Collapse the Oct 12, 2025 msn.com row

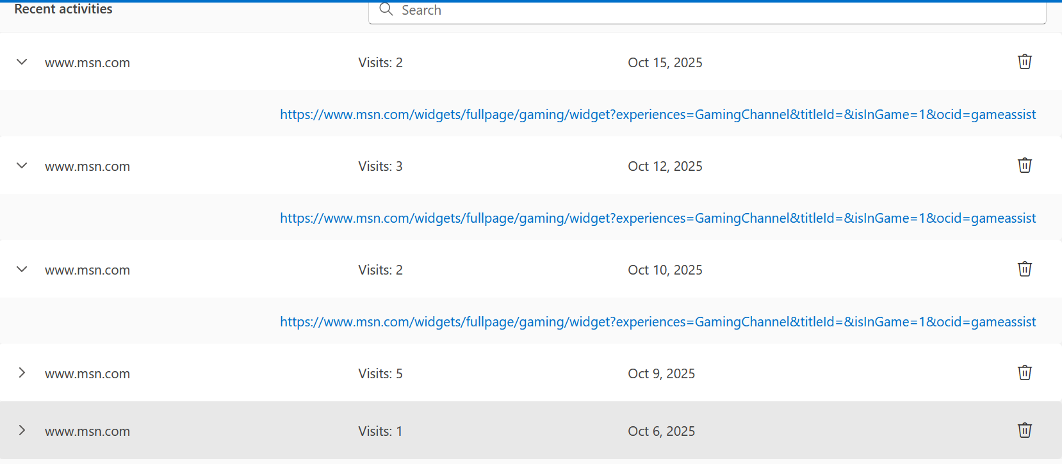(x=22, y=166)
